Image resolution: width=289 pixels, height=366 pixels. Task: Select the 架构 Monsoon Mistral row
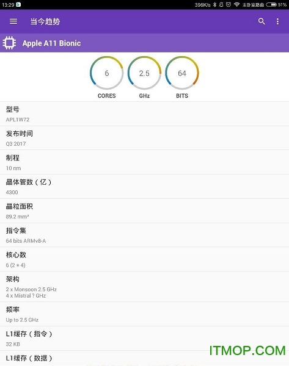(x=144, y=287)
